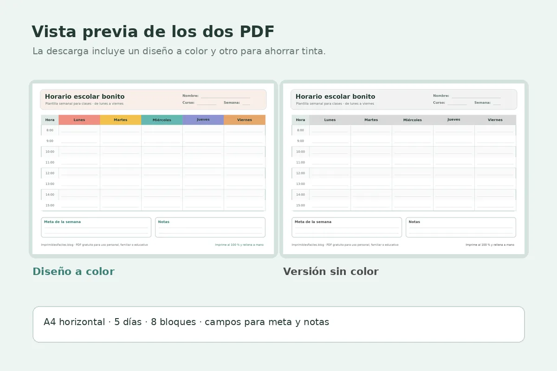Click the 14:00 row label in colorless version
This screenshot has height=371, width=557.
300,195
